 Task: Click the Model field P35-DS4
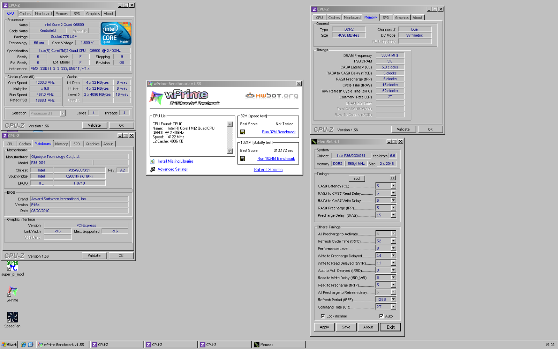tap(61, 163)
